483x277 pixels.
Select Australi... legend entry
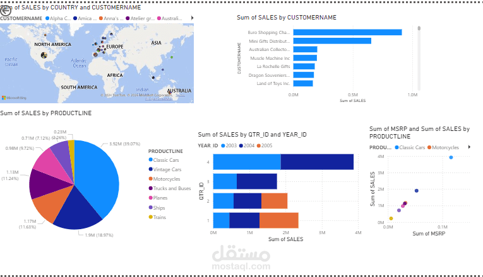(169, 18)
